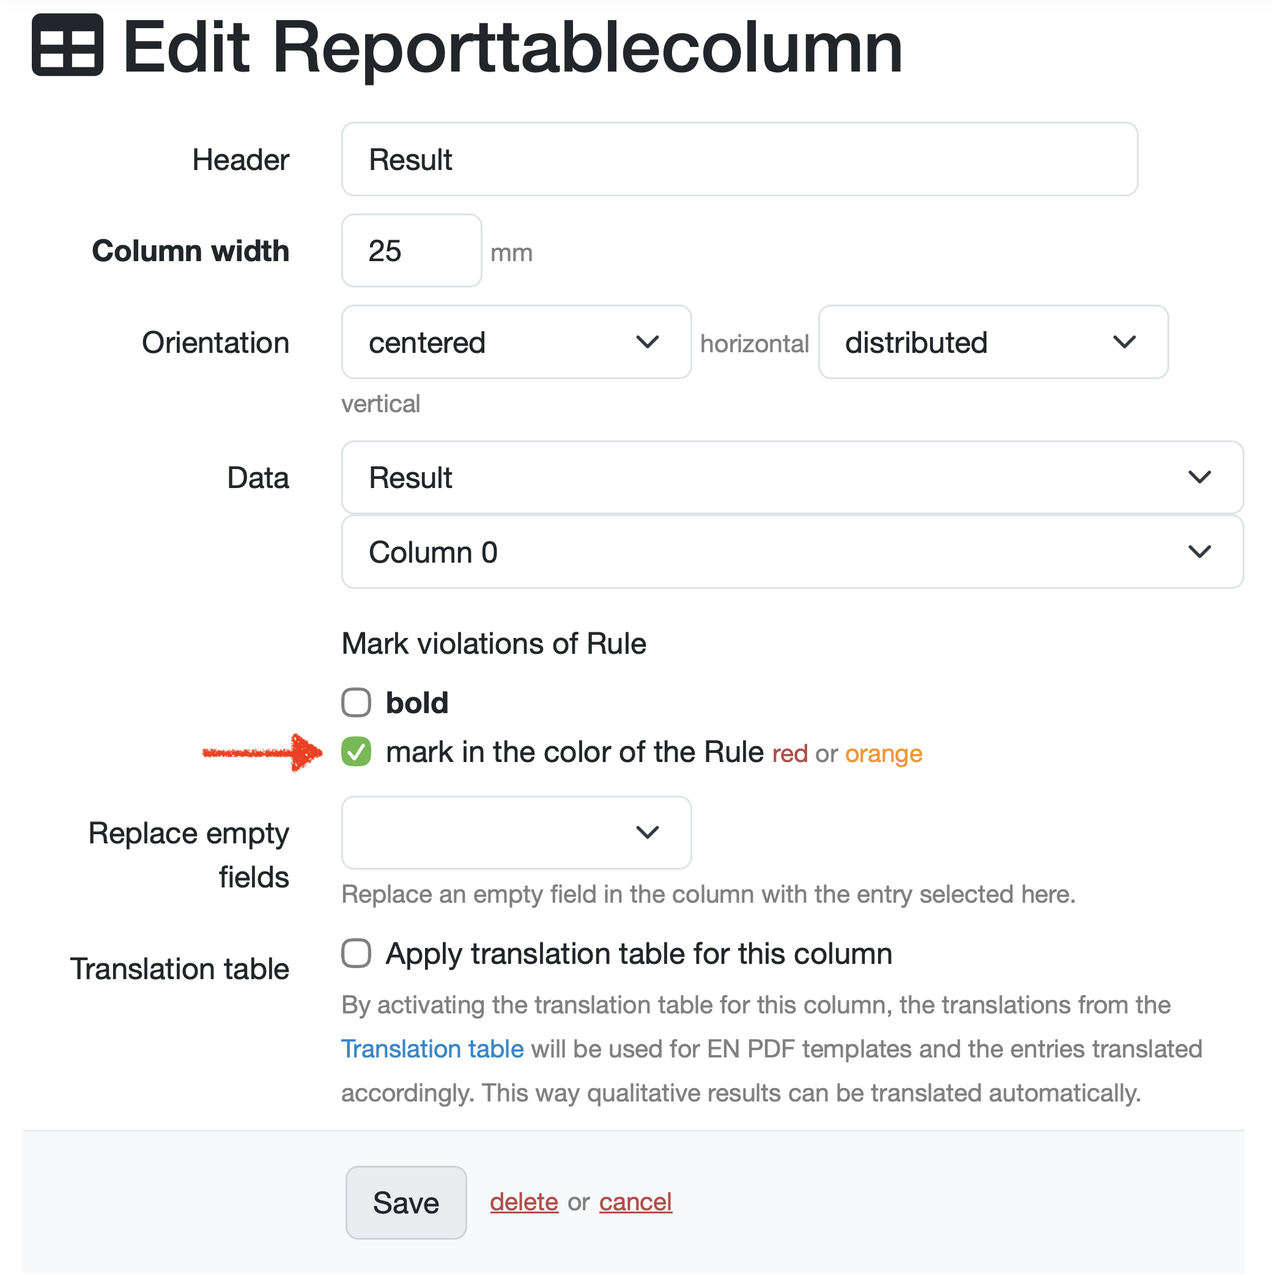Click the red arrow pointing at the checkbox
This screenshot has height=1277, width=1272.
(x=262, y=752)
